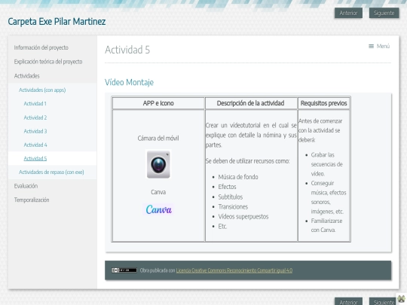
Task: Select Actividades in the sidebar
Action: click(x=26, y=76)
